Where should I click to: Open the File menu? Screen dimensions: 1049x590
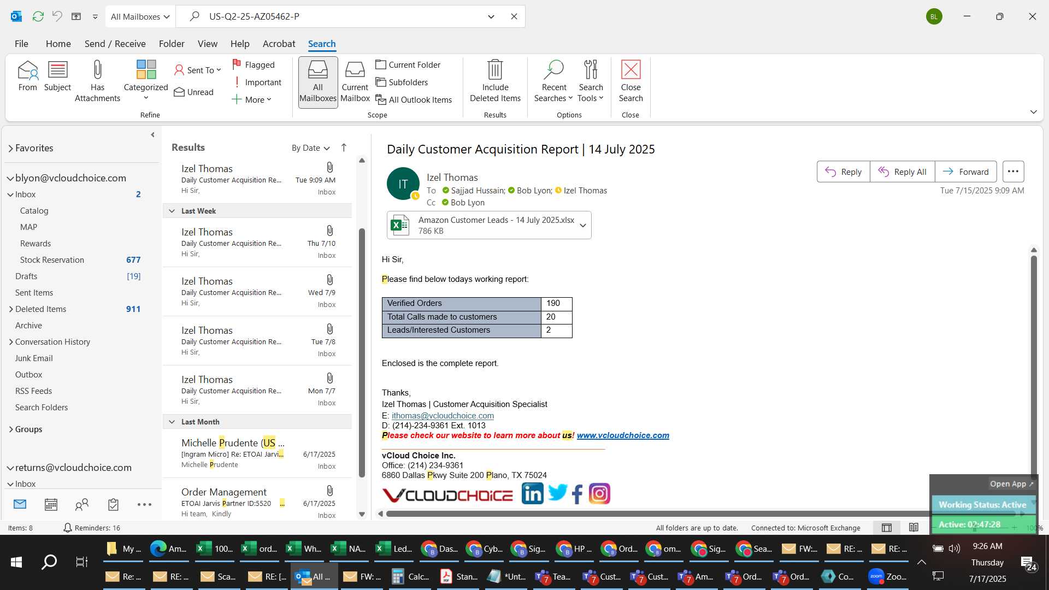coord(21,44)
